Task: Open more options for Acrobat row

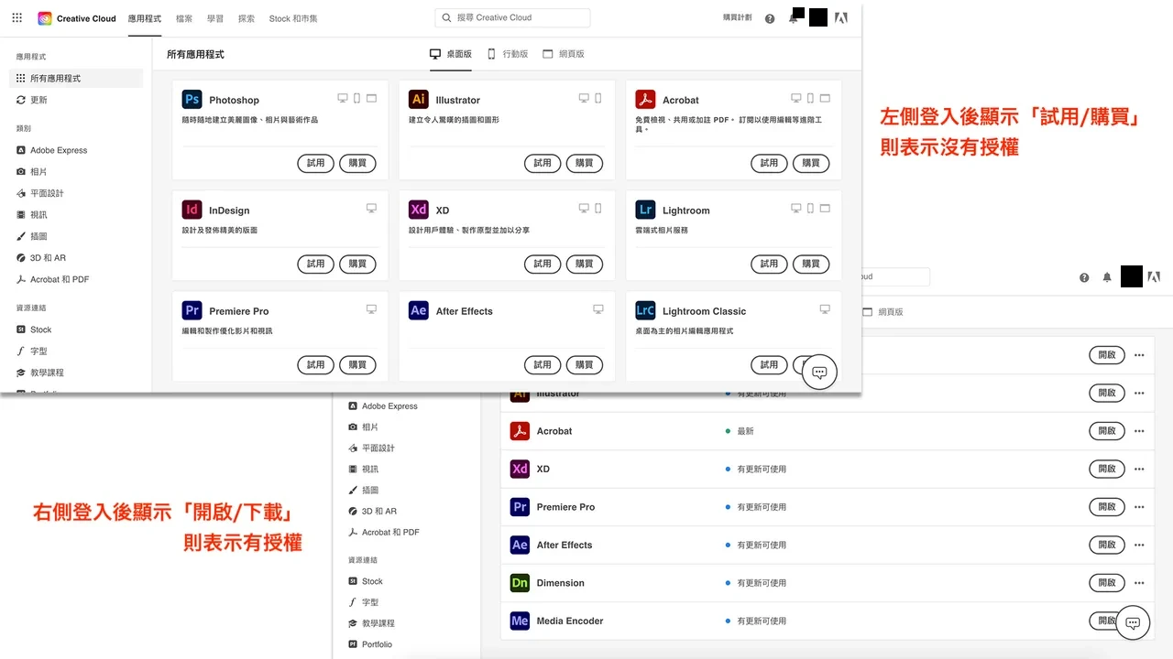Action: [x=1139, y=430]
